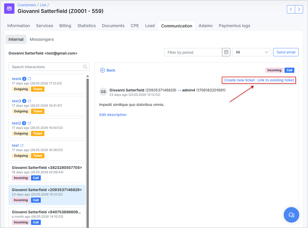The image size is (308, 228).
Task: Click Link to existing ticket
Action: (x=275, y=80)
